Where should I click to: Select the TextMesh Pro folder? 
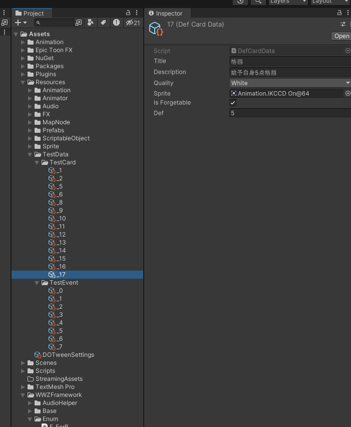tap(51, 387)
